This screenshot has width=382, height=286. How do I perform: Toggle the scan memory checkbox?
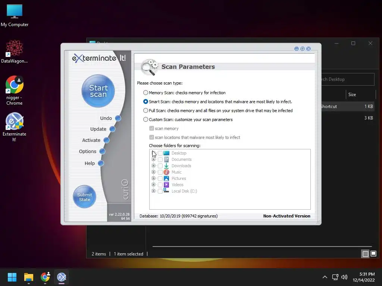click(x=151, y=128)
